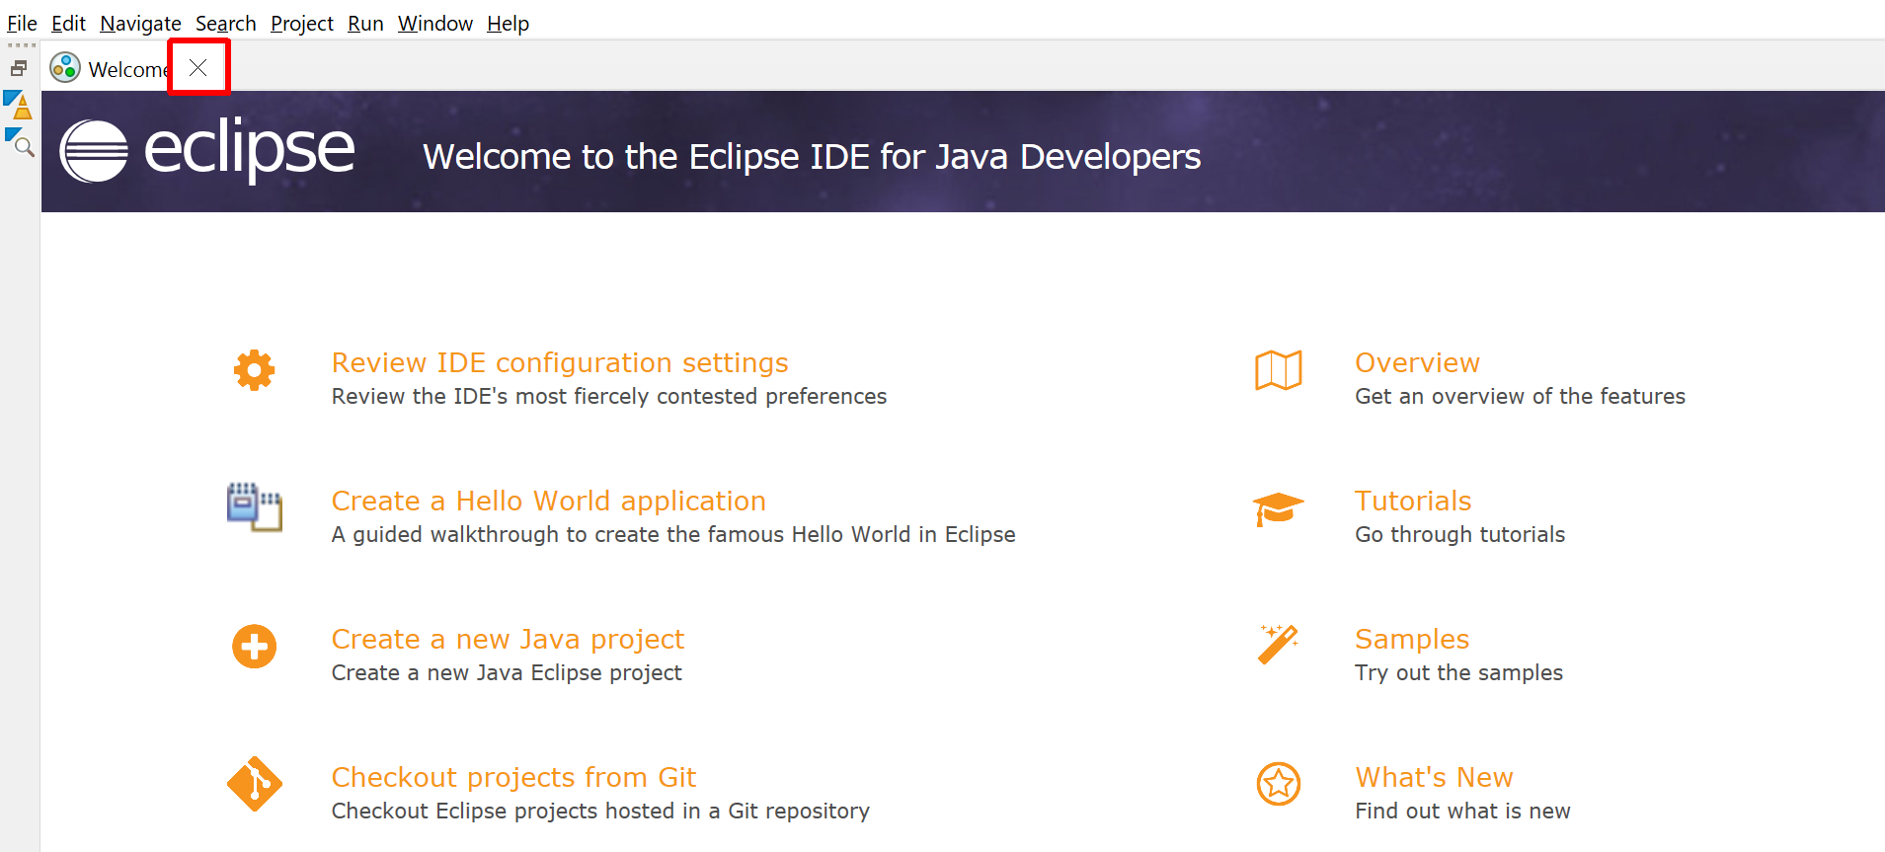Open the Window menu

(435, 23)
